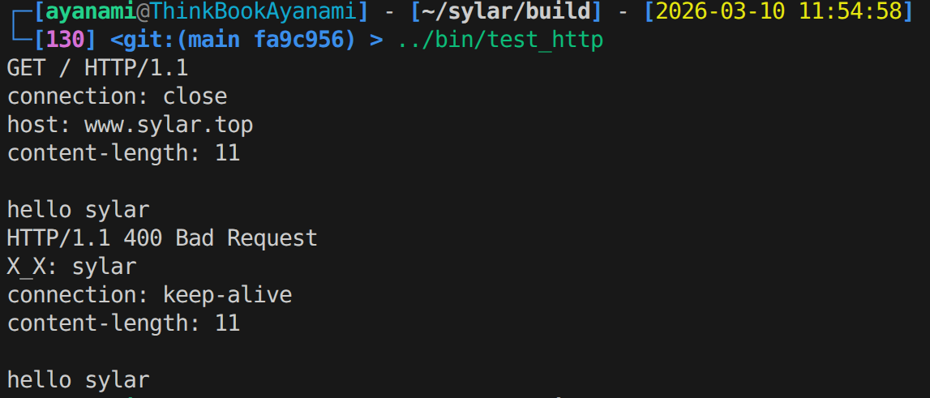
Task: Click the connection: keep-alive header line
Action: 149,295
